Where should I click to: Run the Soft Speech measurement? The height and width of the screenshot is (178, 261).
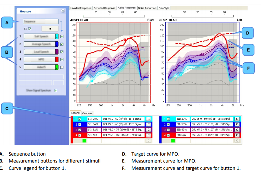point(40,37)
